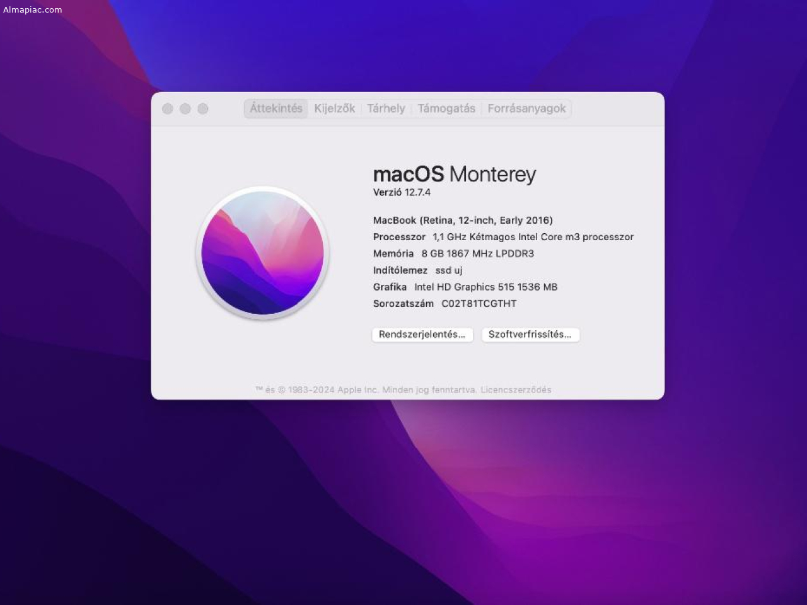Click the 8 GB 1867 MHz LPDDR3 value
The width and height of the screenshot is (807, 605).
[x=477, y=253]
